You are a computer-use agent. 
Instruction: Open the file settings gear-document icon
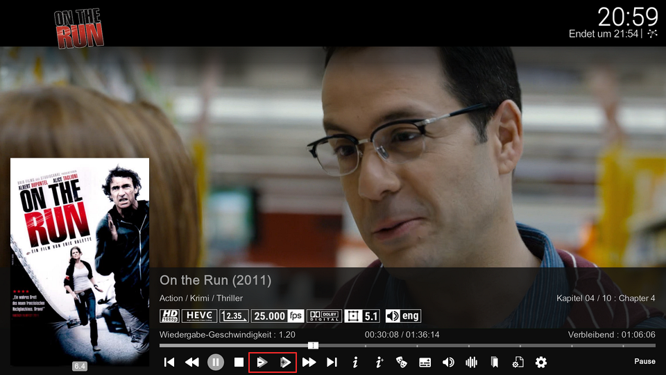518,362
